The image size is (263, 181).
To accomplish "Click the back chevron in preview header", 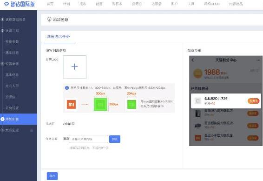I will tap(193, 60).
